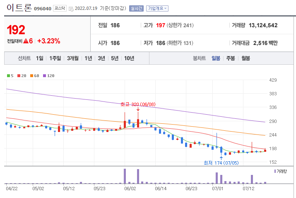Image resolution: width=296 pixels, height=198 pixels.
Task: Select the 10년 line chart period
Action: [129, 58]
